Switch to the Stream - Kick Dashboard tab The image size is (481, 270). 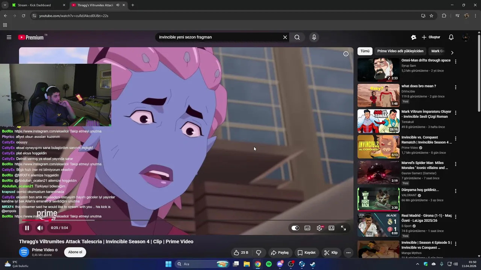pyautogui.click(x=39, y=5)
